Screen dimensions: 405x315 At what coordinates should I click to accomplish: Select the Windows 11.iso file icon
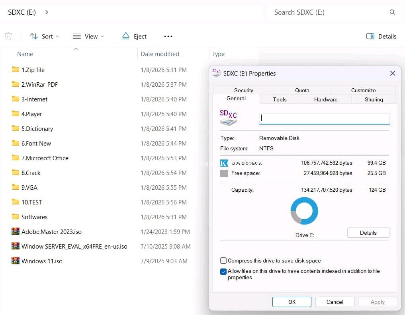(16, 261)
